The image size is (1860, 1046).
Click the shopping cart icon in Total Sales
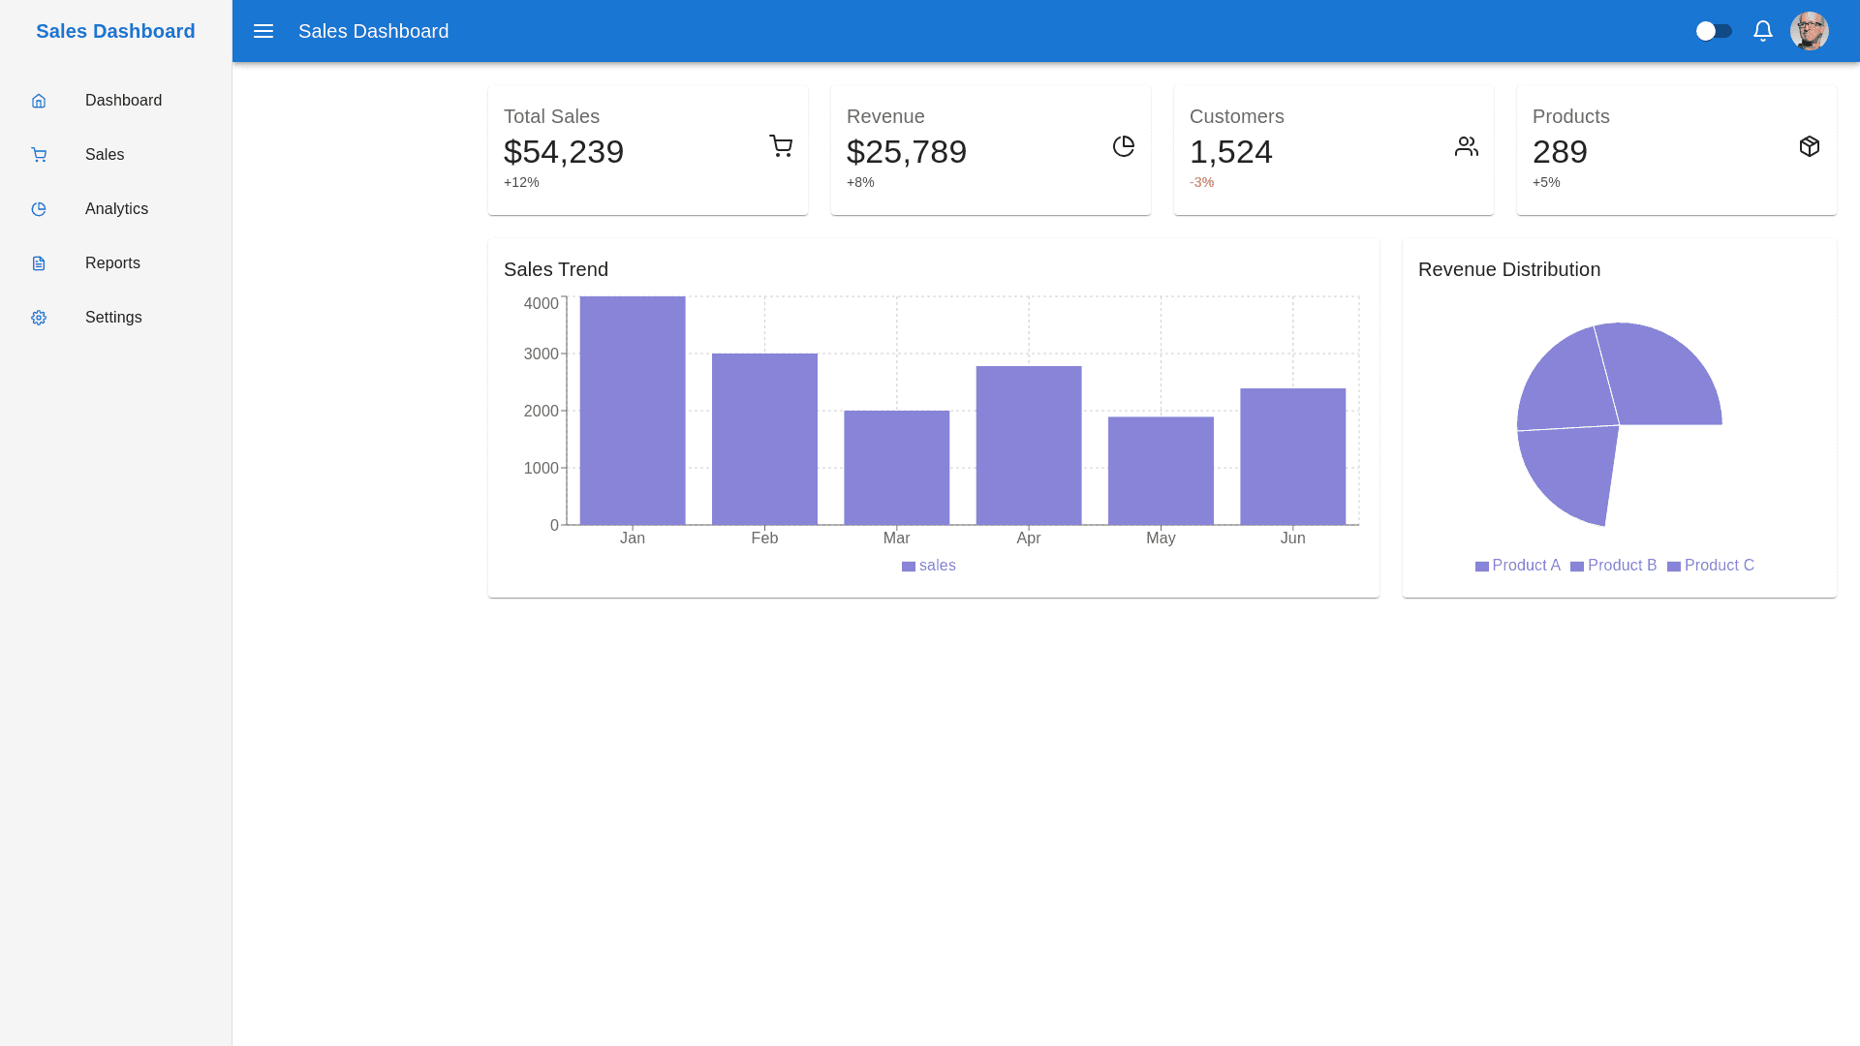(781, 146)
